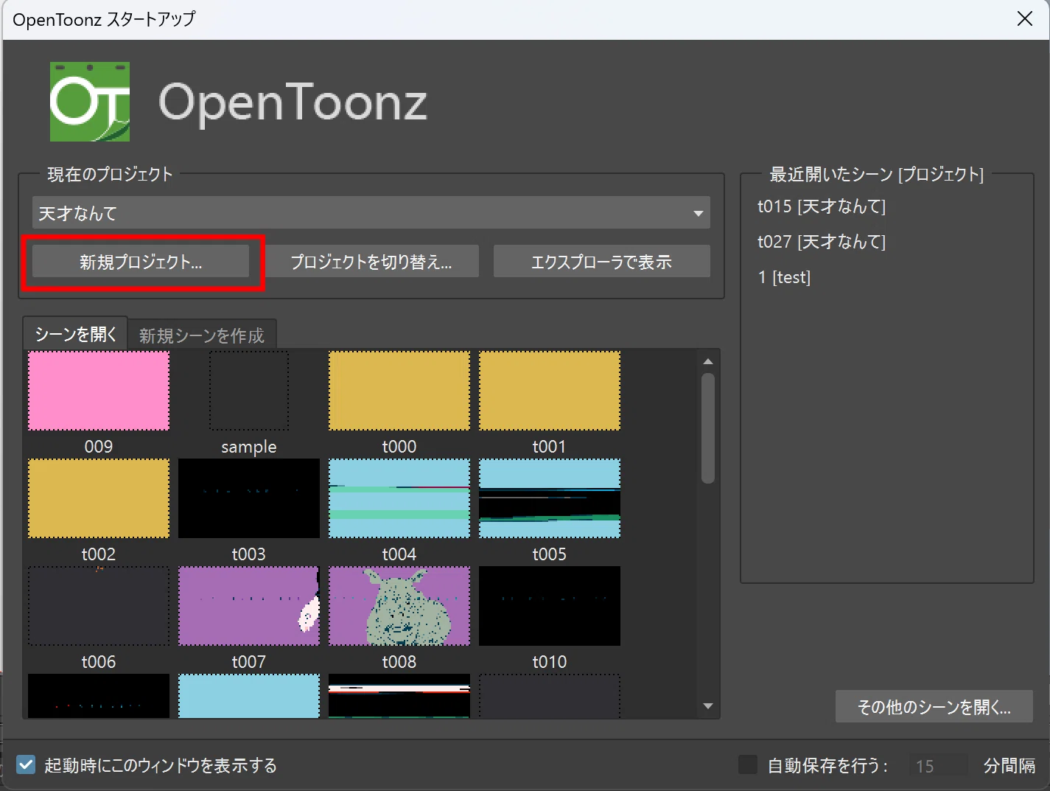Open recent scene t015 [天才なんて]
Image resolution: width=1050 pixels, height=791 pixels.
821,206
